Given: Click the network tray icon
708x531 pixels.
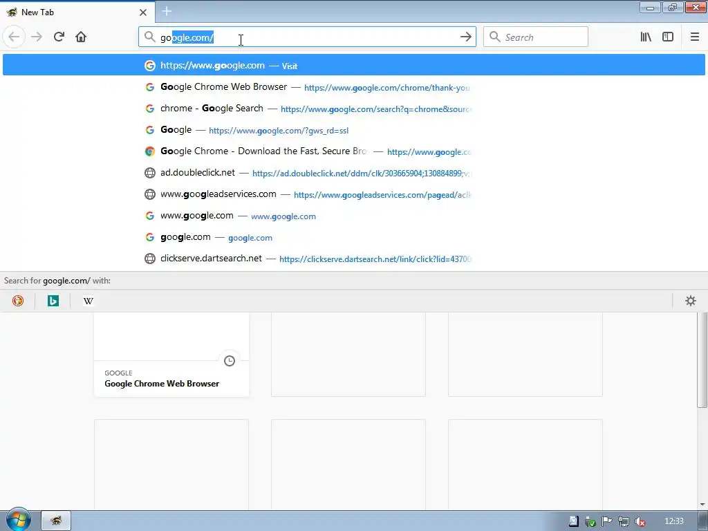Looking at the screenshot, I should [x=623, y=521].
